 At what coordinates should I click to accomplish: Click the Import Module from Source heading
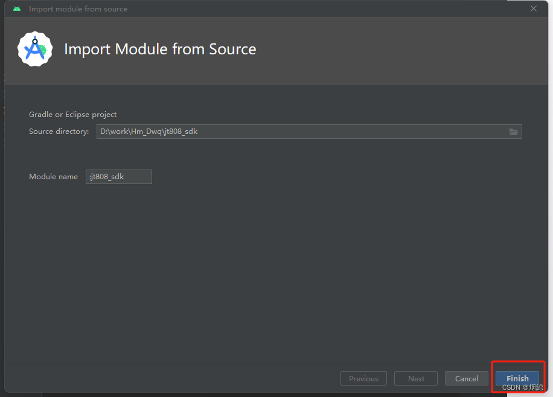(160, 49)
